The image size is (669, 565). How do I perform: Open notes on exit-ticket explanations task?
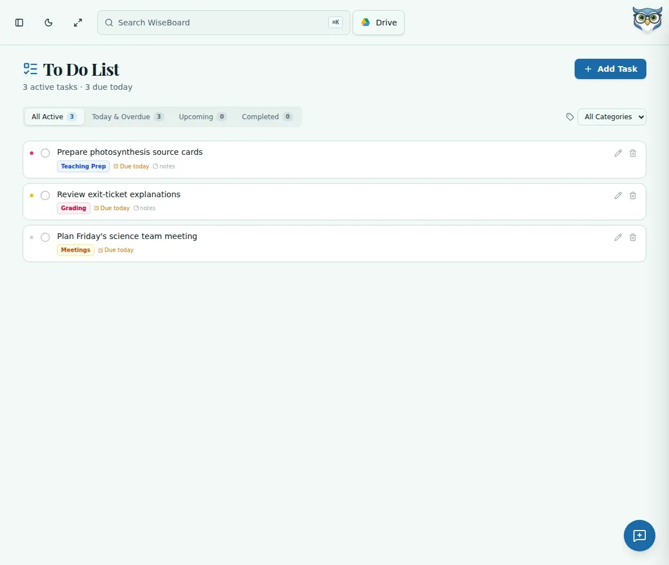(x=145, y=208)
